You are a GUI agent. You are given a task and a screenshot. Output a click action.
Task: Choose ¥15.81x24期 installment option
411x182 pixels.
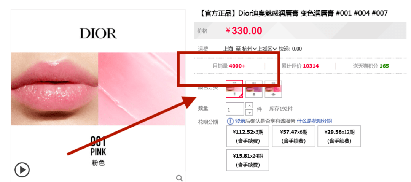[x=248, y=160]
